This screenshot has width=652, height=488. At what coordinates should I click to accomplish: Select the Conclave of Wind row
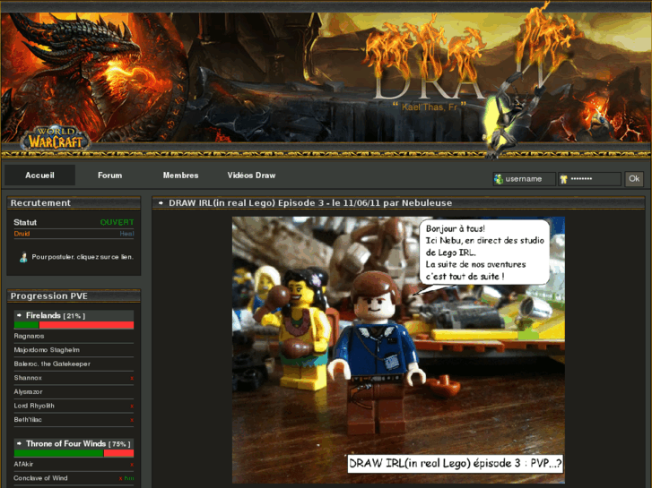point(74,478)
